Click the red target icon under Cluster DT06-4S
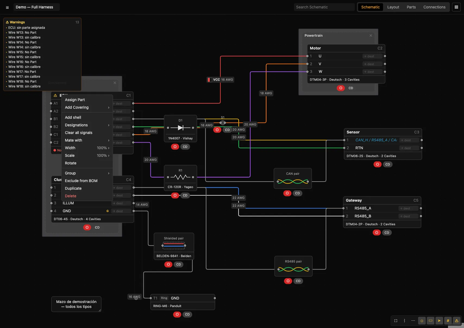This screenshot has height=328, width=464. [x=87, y=227]
